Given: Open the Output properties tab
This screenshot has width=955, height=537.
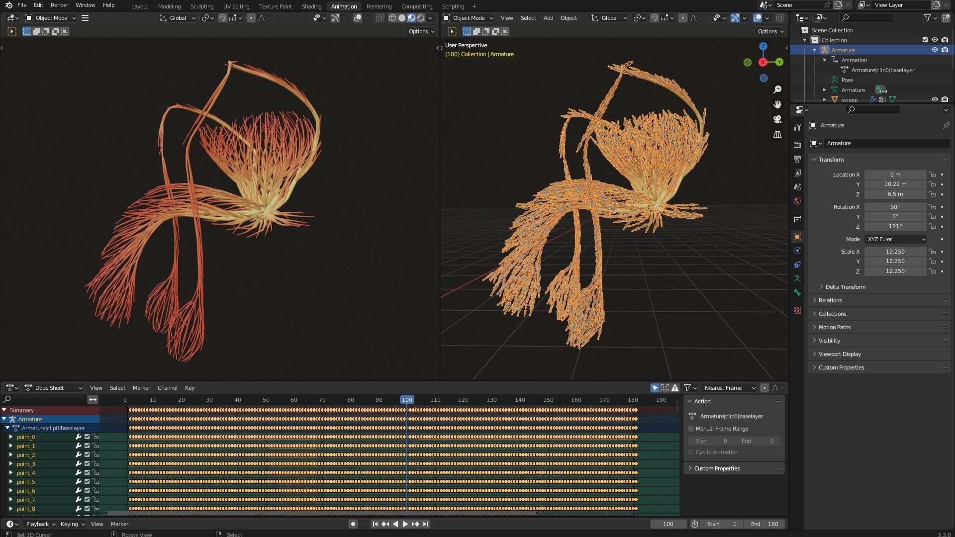Looking at the screenshot, I should point(797,159).
